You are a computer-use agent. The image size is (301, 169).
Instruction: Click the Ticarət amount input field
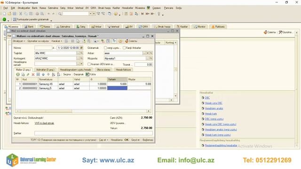click(x=143, y=65)
